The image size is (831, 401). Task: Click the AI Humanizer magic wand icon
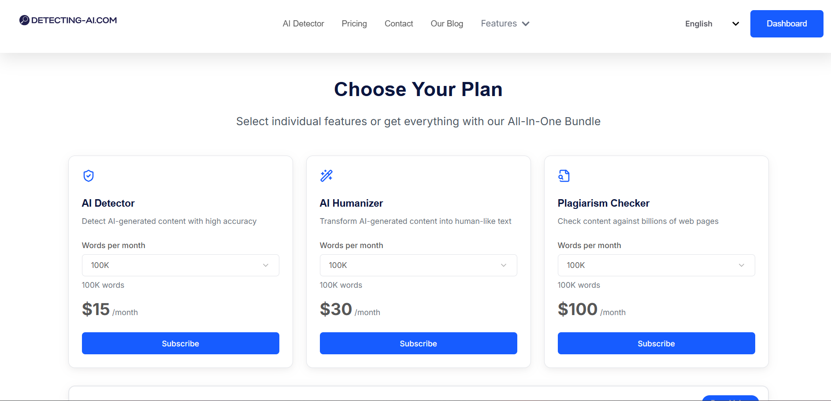point(326,176)
